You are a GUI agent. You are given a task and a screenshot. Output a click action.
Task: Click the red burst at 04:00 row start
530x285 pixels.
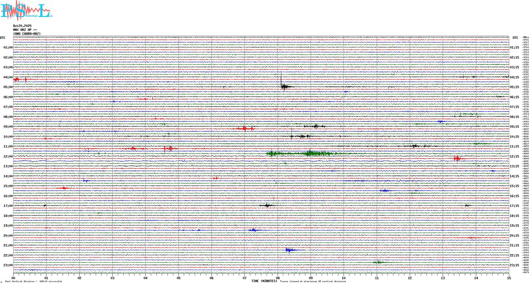[16, 79]
